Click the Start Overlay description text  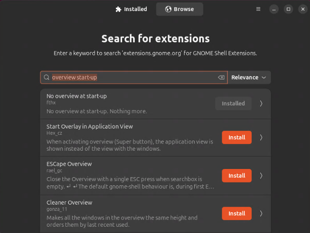(130, 145)
